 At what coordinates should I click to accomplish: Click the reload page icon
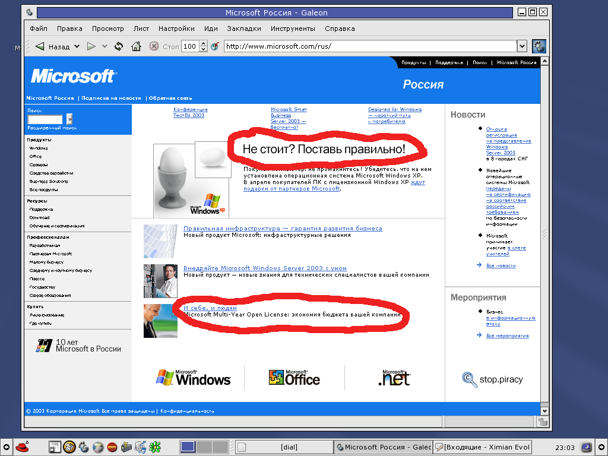119,46
